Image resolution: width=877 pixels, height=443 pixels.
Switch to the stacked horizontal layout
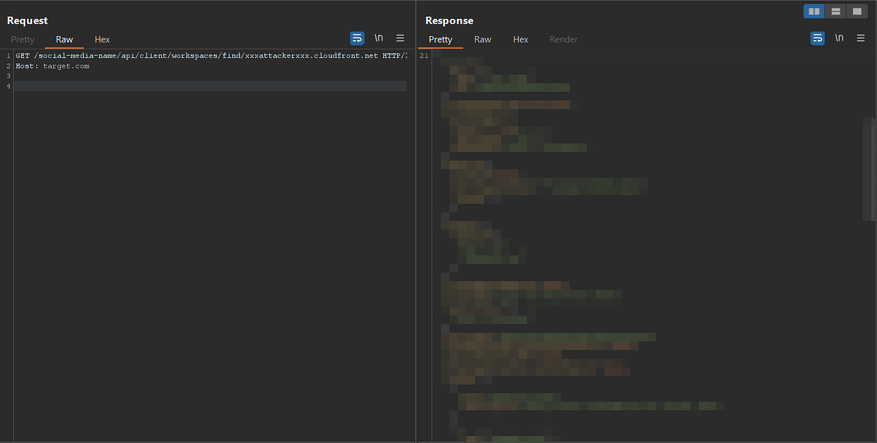point(835,11)
